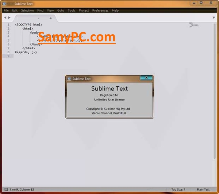Minimize the main Sublime Text window
This screenshot has width=219, height=194.
click(194, 3)
